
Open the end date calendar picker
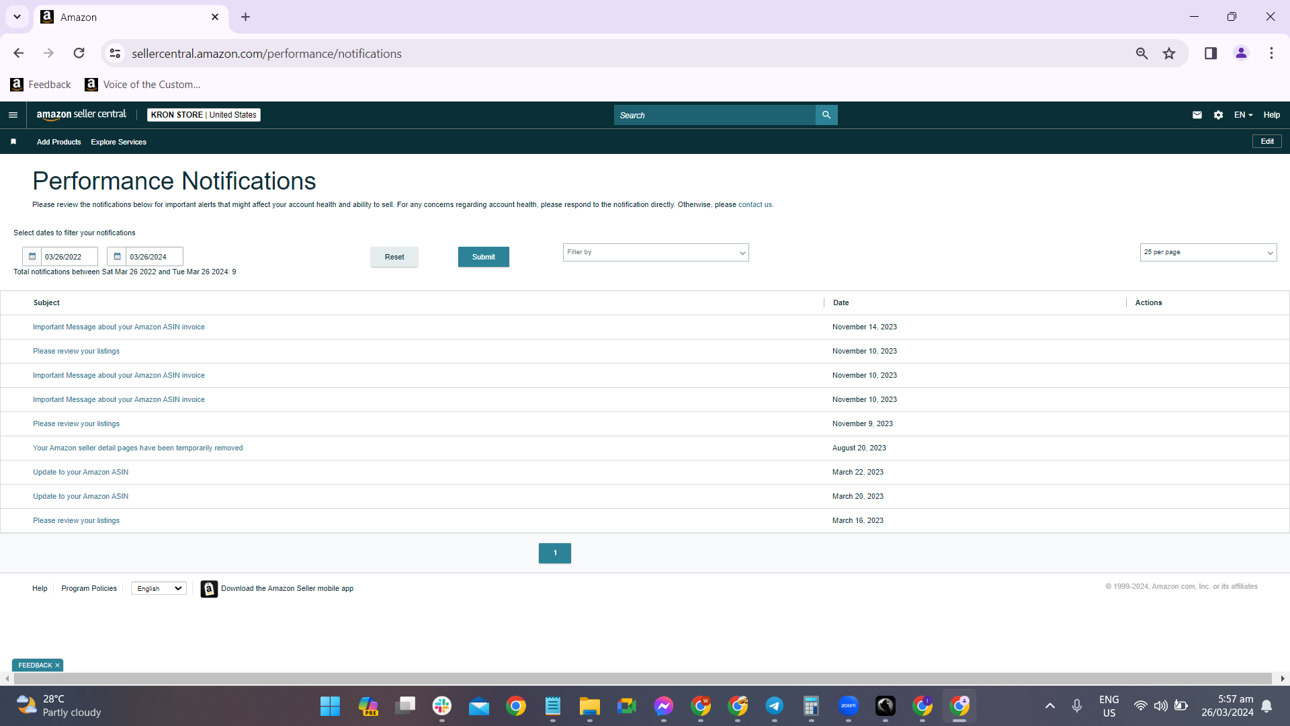117,257
